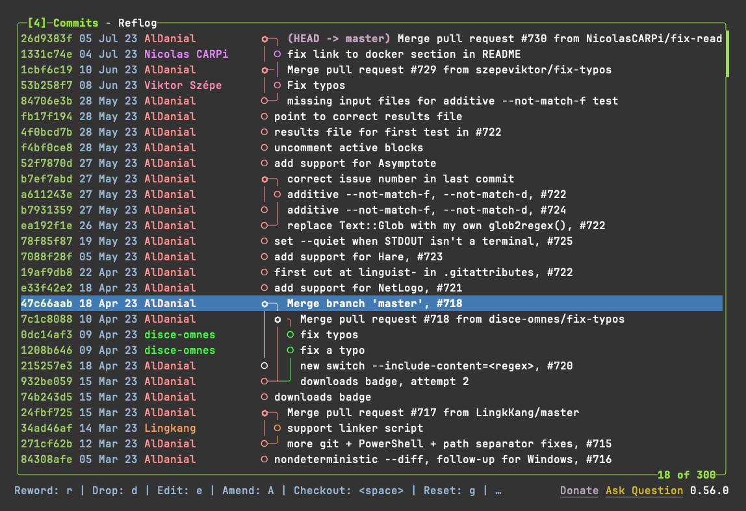Select commit 24fbf725 merge pull request #717
The width and height of the screenshot is (746, 511).
coord(372,412)
